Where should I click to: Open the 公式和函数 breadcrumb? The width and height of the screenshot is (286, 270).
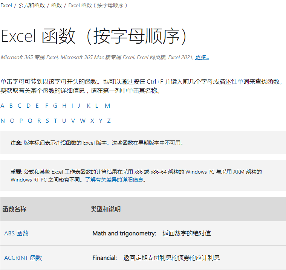coord(32,6)
